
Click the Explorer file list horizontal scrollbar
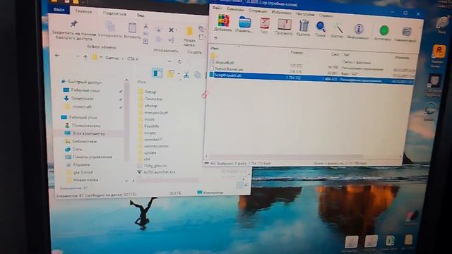(167, 181)
